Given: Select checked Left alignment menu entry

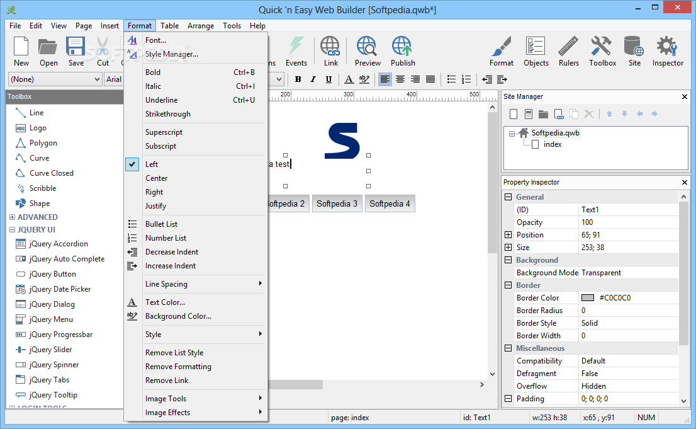Looking at the screenshot, I should 195,164.
